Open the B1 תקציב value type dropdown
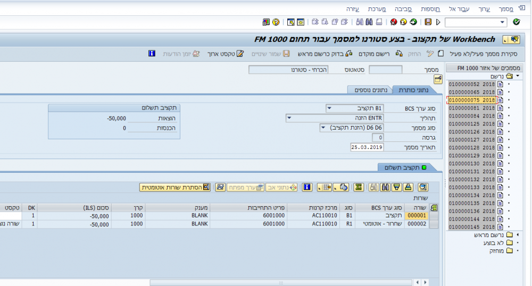 pos(329,108)
